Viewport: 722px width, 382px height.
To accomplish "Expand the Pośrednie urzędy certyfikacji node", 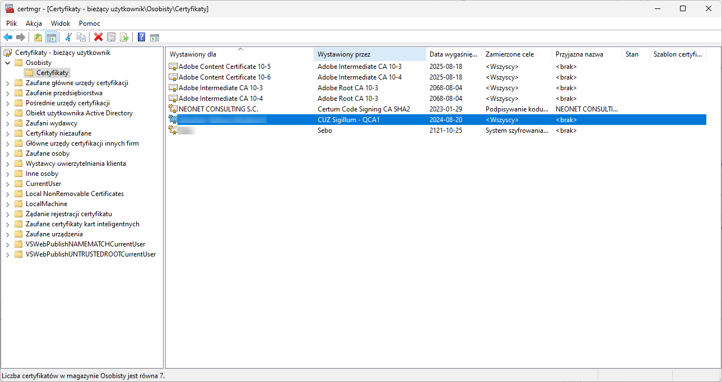I will pos(8,103).
